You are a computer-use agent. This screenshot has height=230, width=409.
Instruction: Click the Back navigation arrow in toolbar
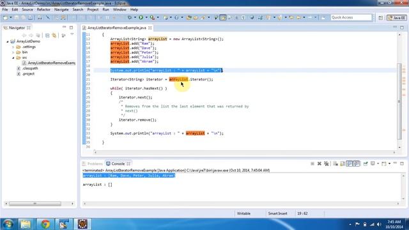[x=298, y=17]
